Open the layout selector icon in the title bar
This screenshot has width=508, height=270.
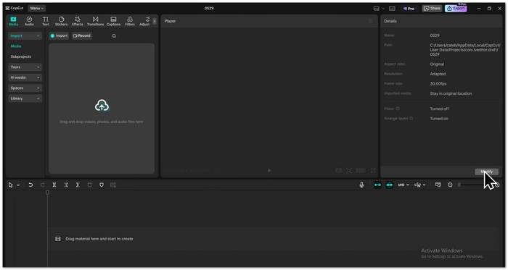point(377,9)
